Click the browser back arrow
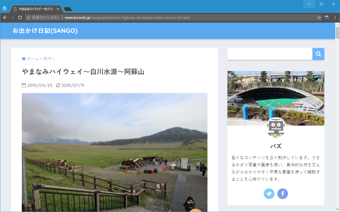Screen dimensions: 340x212 5,17
